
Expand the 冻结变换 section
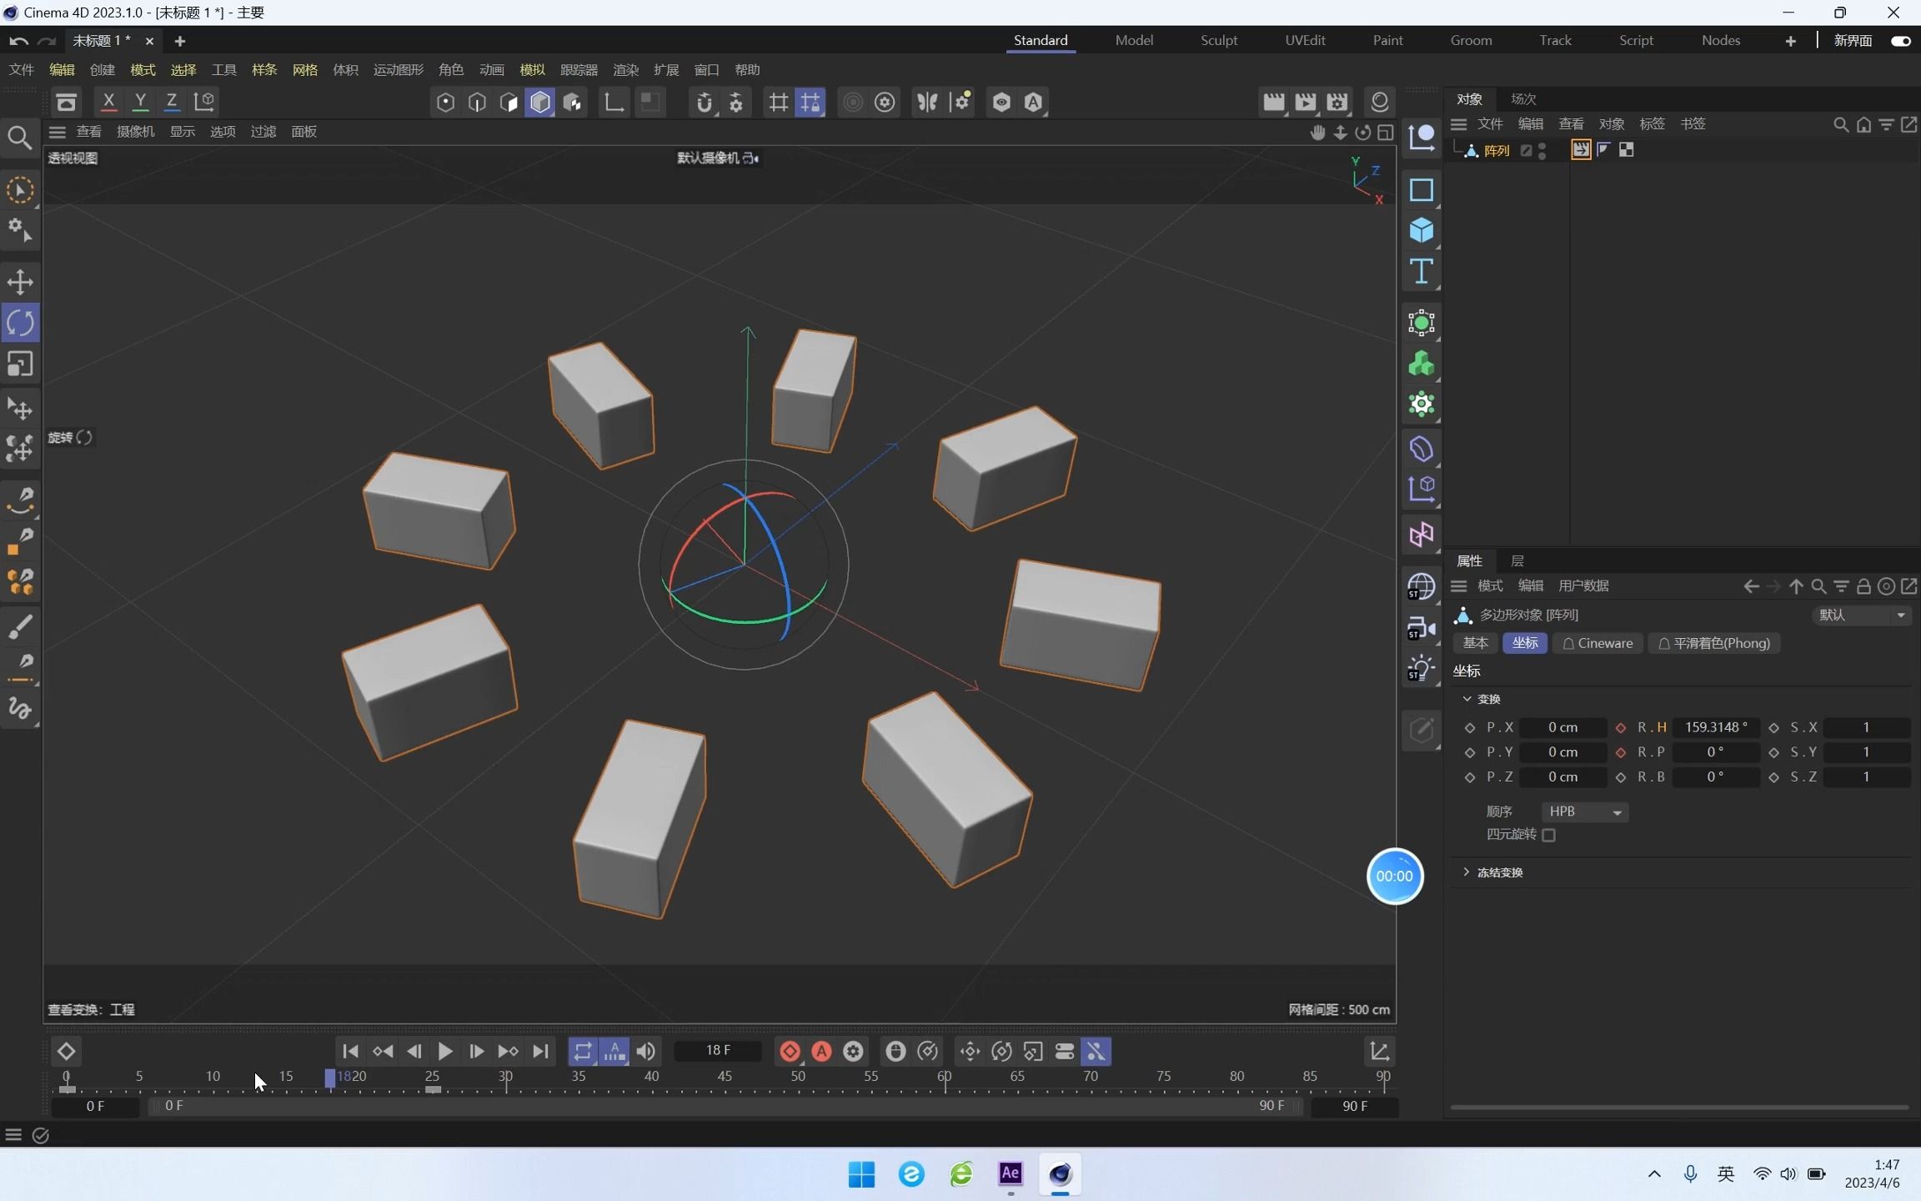[x=1467, y=872]
